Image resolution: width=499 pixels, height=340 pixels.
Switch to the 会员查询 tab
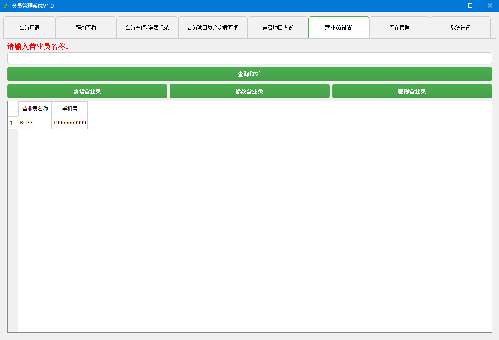(29, 27)
